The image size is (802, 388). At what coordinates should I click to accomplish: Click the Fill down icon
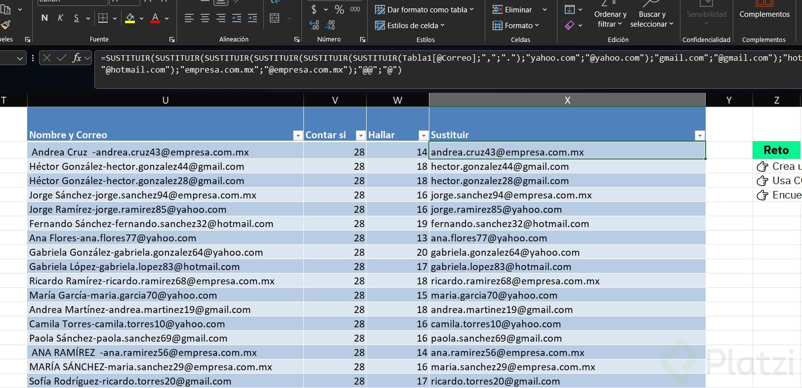click(570, 9)
